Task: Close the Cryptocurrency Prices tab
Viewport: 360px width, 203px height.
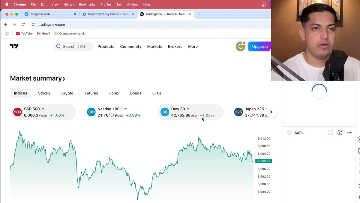Action: click(x=133, y=14)
